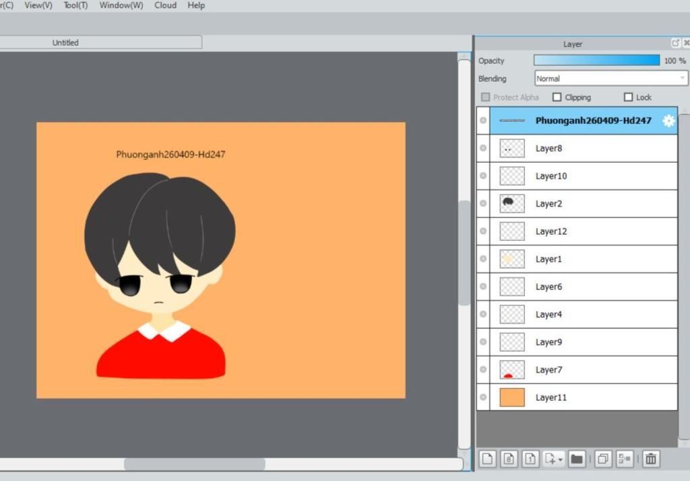The image size is (690, 481).
Task: Hide the Layer11 background
Action: click(x=483, y=397)
